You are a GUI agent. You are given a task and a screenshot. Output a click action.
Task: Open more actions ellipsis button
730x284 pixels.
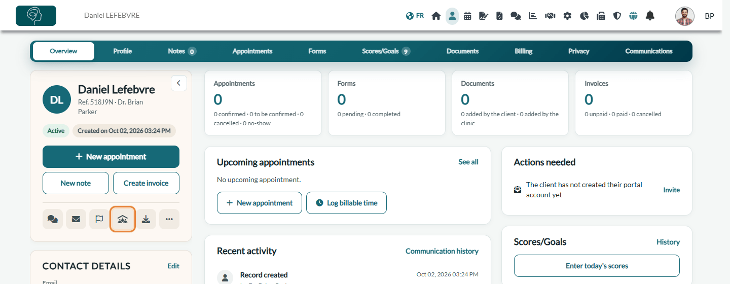[169, 219]
